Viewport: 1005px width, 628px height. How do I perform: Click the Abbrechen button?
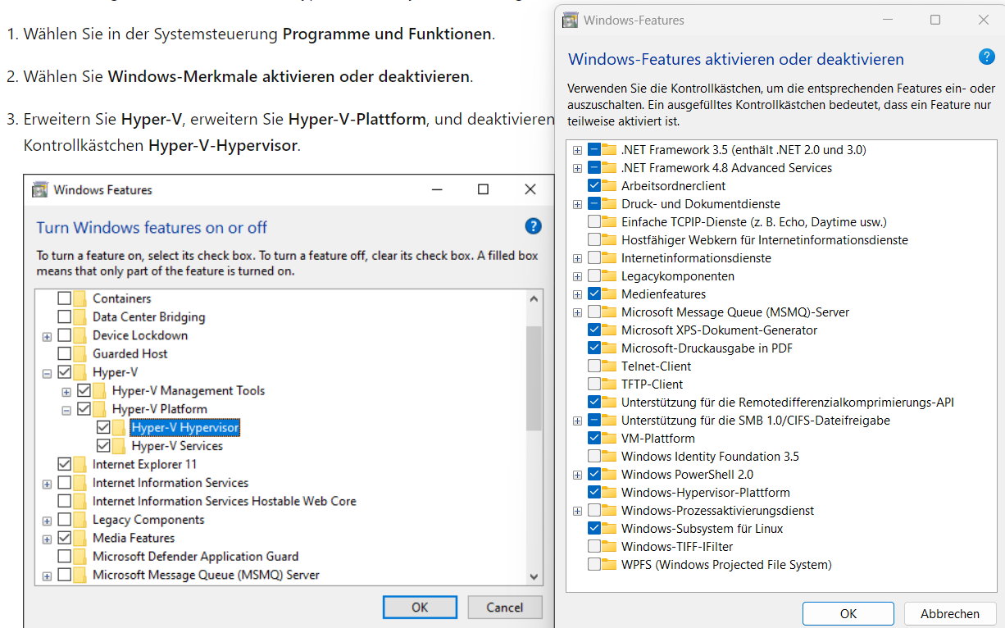point(950,613)
